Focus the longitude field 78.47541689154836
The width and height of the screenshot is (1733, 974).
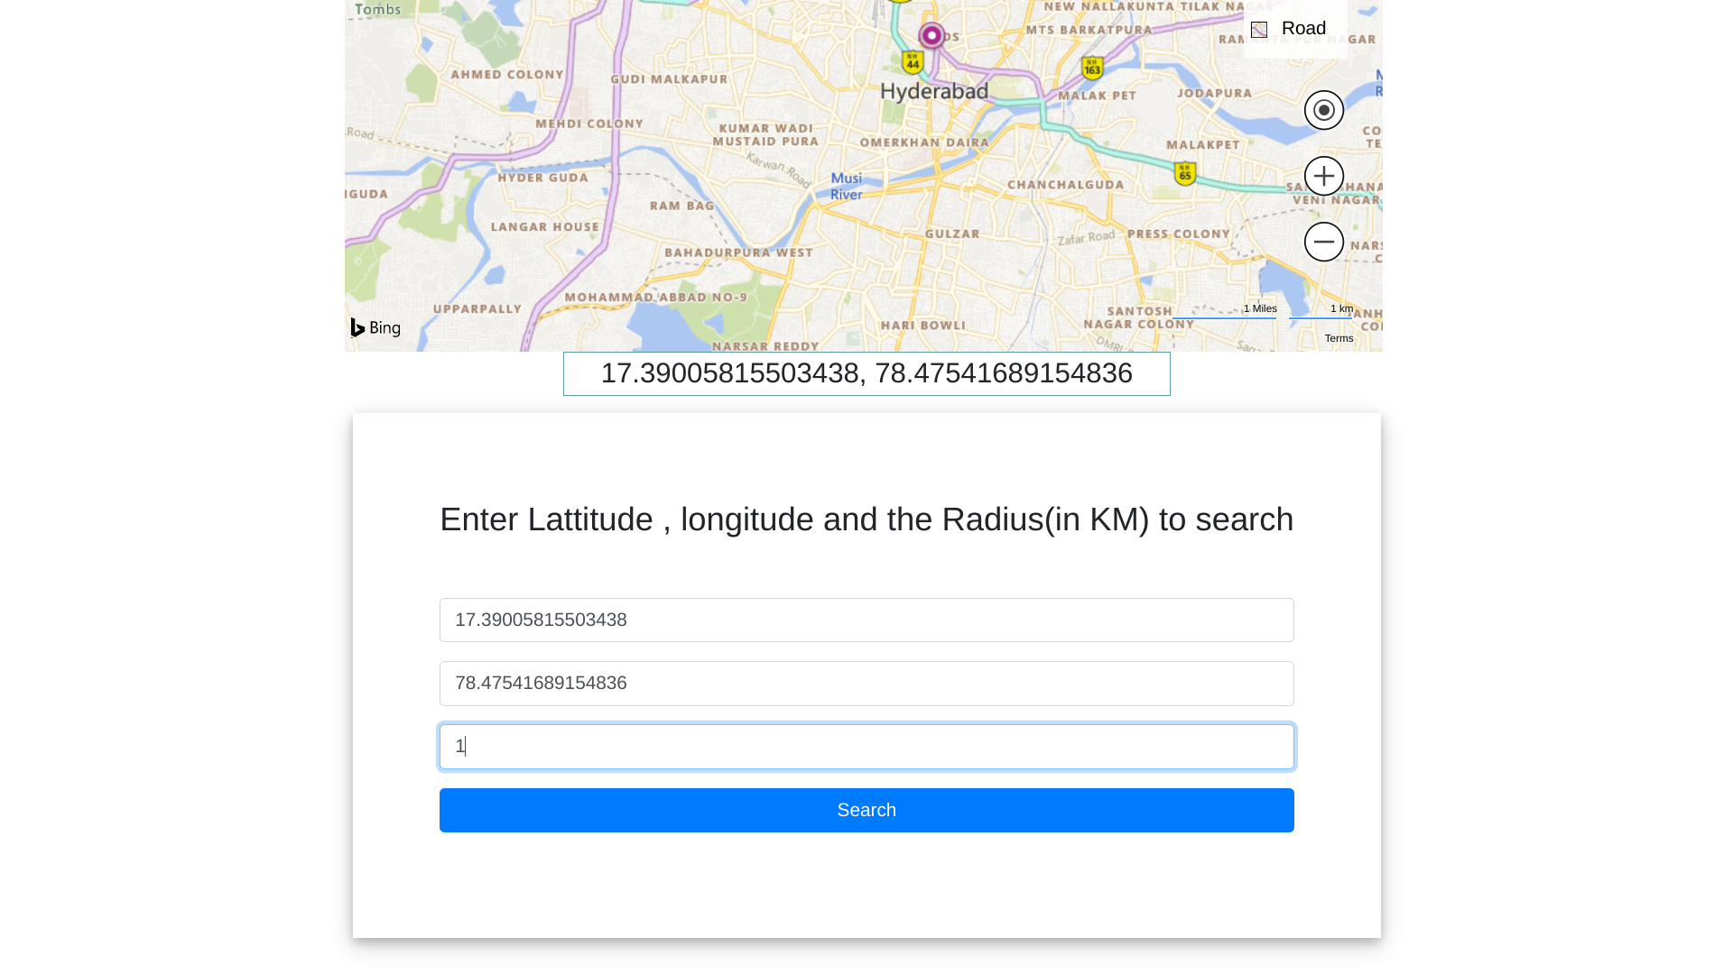tap(866, 684)
